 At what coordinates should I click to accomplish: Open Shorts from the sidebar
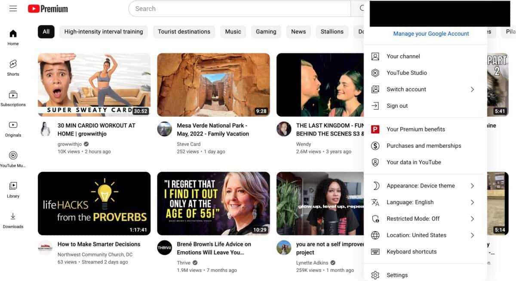(13, 68)
